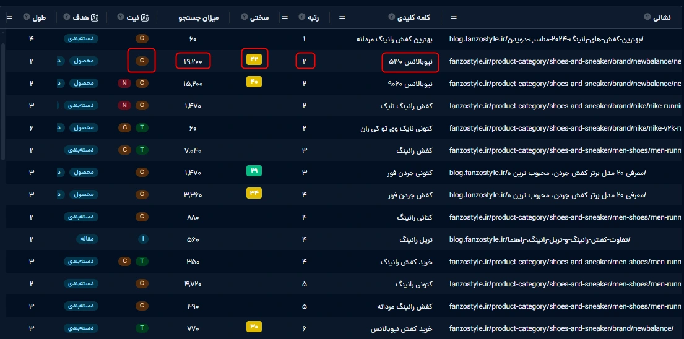Click the table's vertical scrollbar thumb

3,102
